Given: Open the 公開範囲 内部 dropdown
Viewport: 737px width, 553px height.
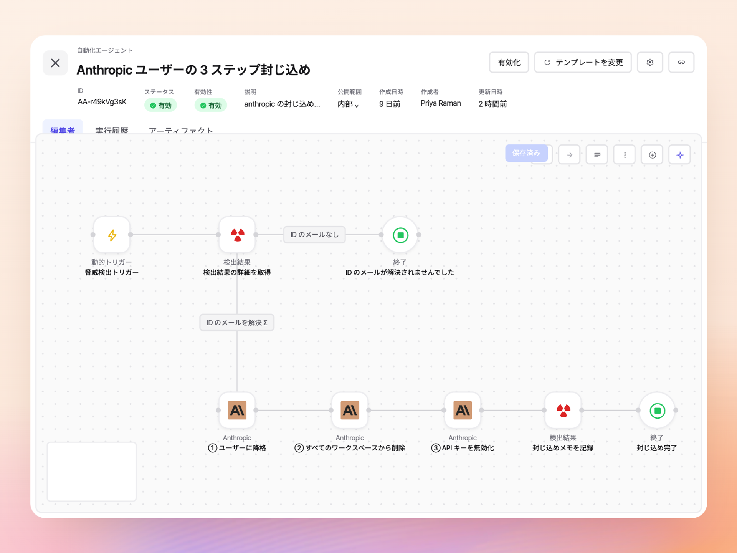Looking at the screenshot, I should [348, 104].
